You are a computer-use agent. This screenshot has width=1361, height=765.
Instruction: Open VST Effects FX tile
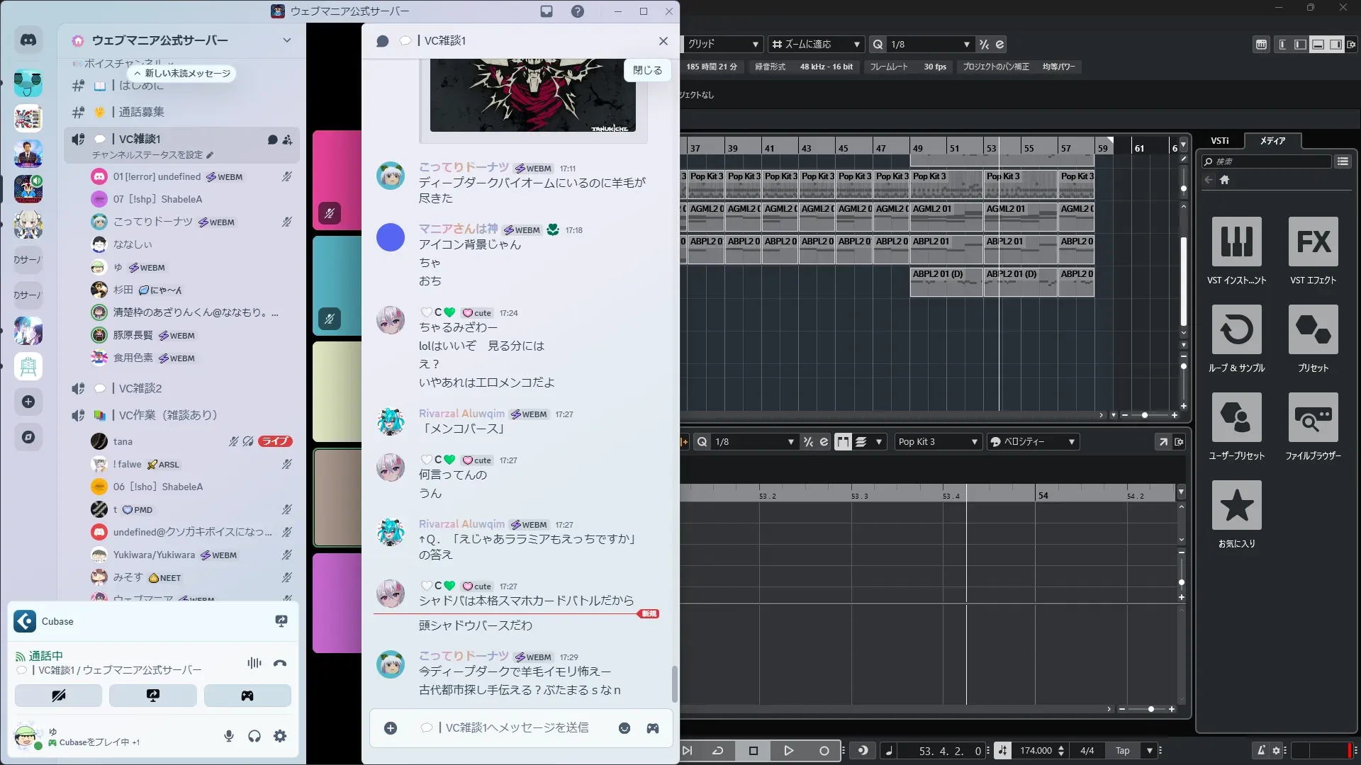(x=1313, y=242)
